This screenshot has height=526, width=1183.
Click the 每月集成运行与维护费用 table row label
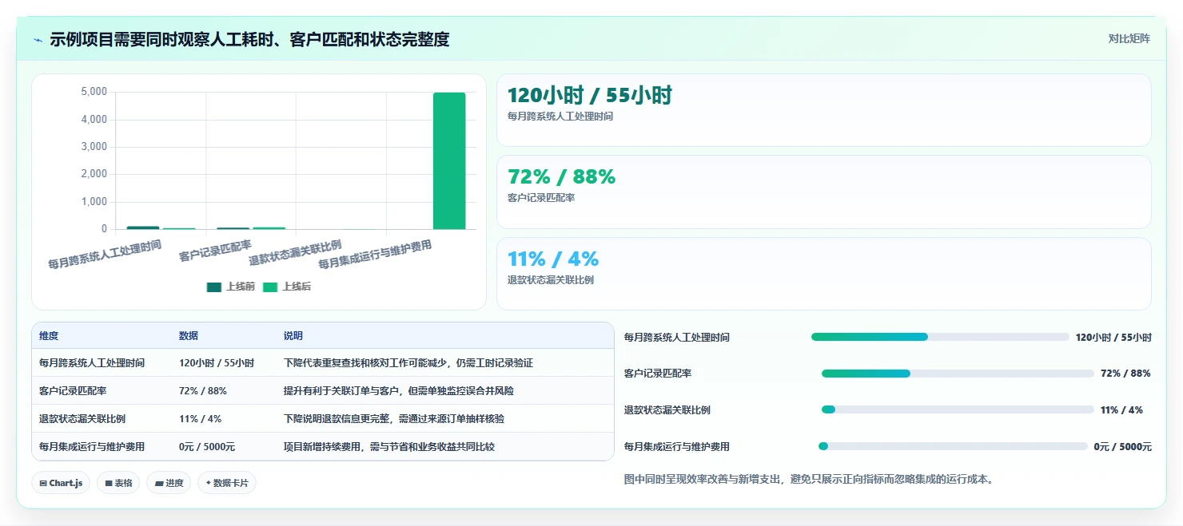click(x=92, y=447)
